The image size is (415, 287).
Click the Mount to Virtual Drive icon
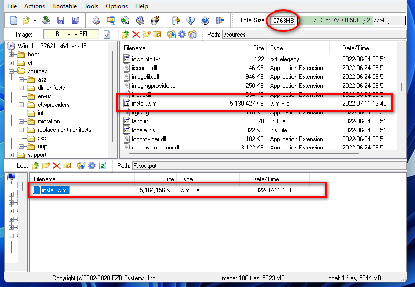[x=140, y=20]
